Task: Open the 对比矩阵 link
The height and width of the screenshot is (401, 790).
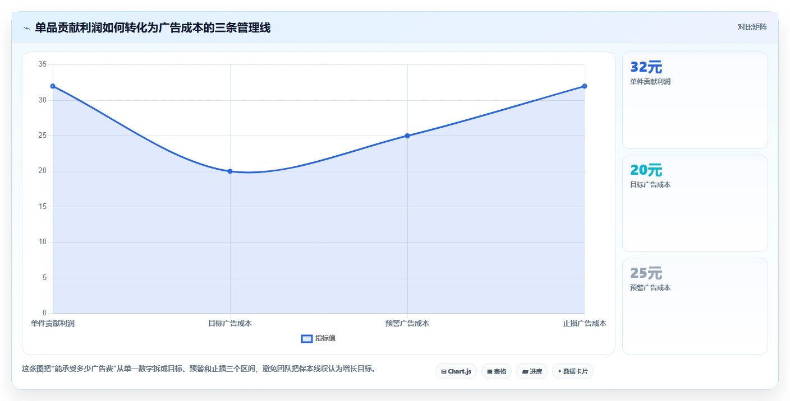Action: click(752, 27)
